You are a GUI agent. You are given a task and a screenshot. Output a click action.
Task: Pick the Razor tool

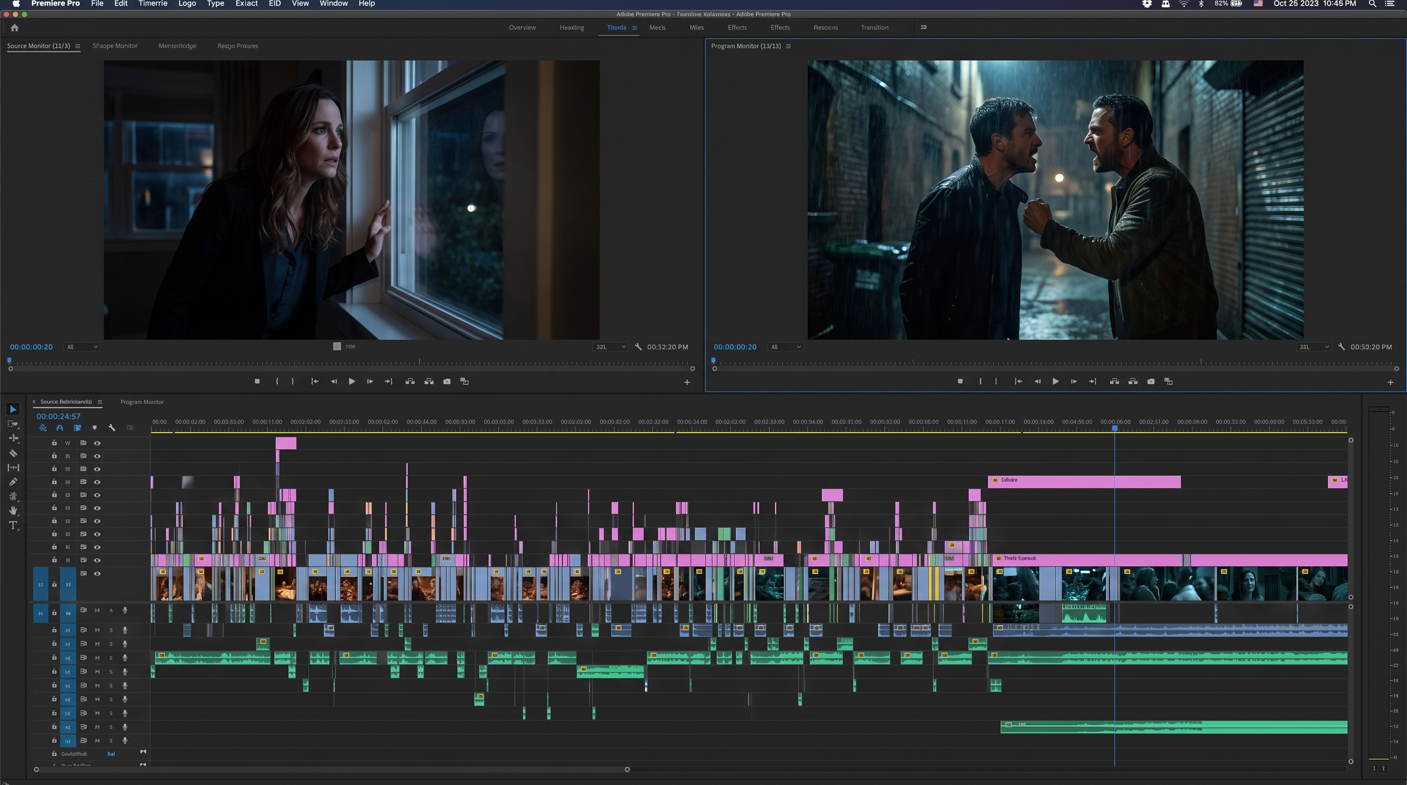coord(13,453)
